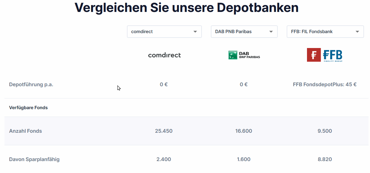The image size is (370, 173).
Task: Click DAB's 1.600 savings-plan value
Action: [x=244, y=159]
